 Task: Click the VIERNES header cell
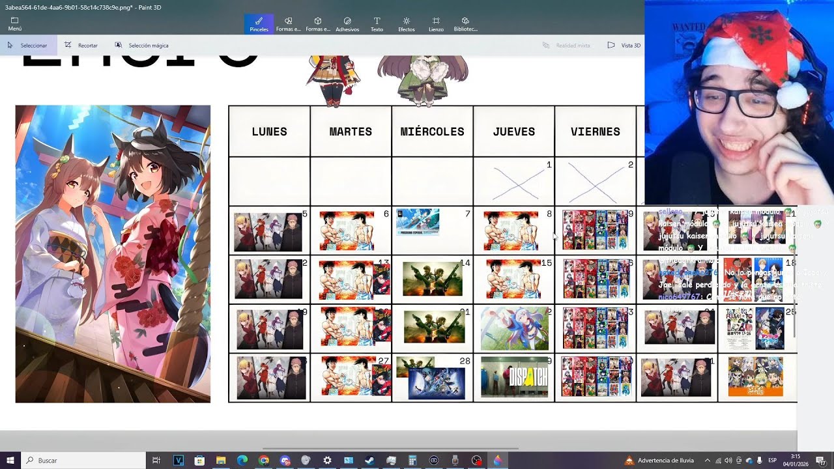[x=595, y=132]
